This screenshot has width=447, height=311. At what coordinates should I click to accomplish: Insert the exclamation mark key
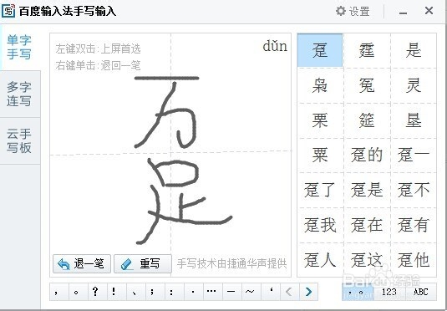117,292
